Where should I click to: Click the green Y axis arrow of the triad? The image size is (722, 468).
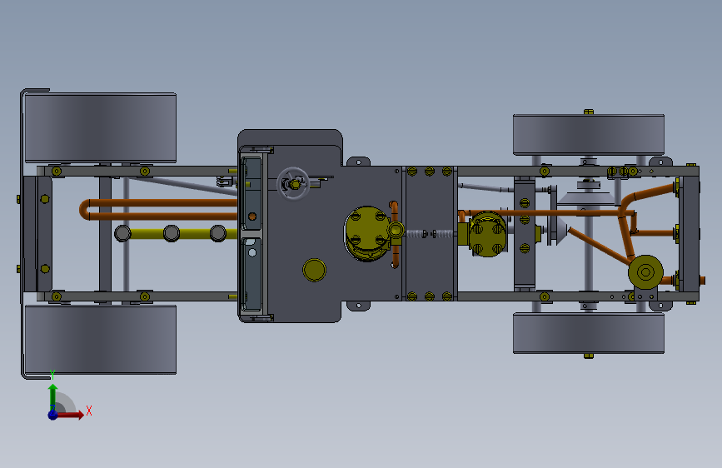point(53,396)
